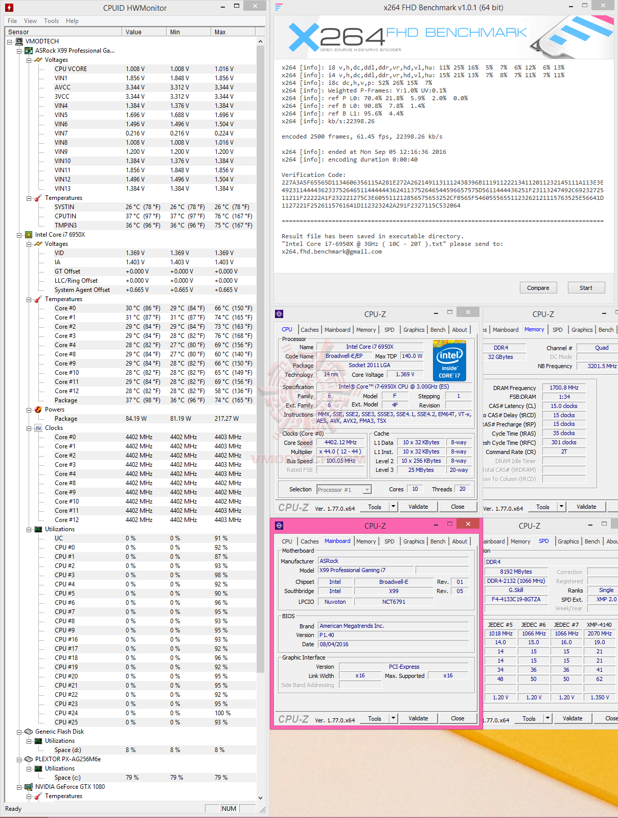Click the HWMonitor scrollbar down arrow
This screenshot has width=618, height=818.
(x=260, y=797)
